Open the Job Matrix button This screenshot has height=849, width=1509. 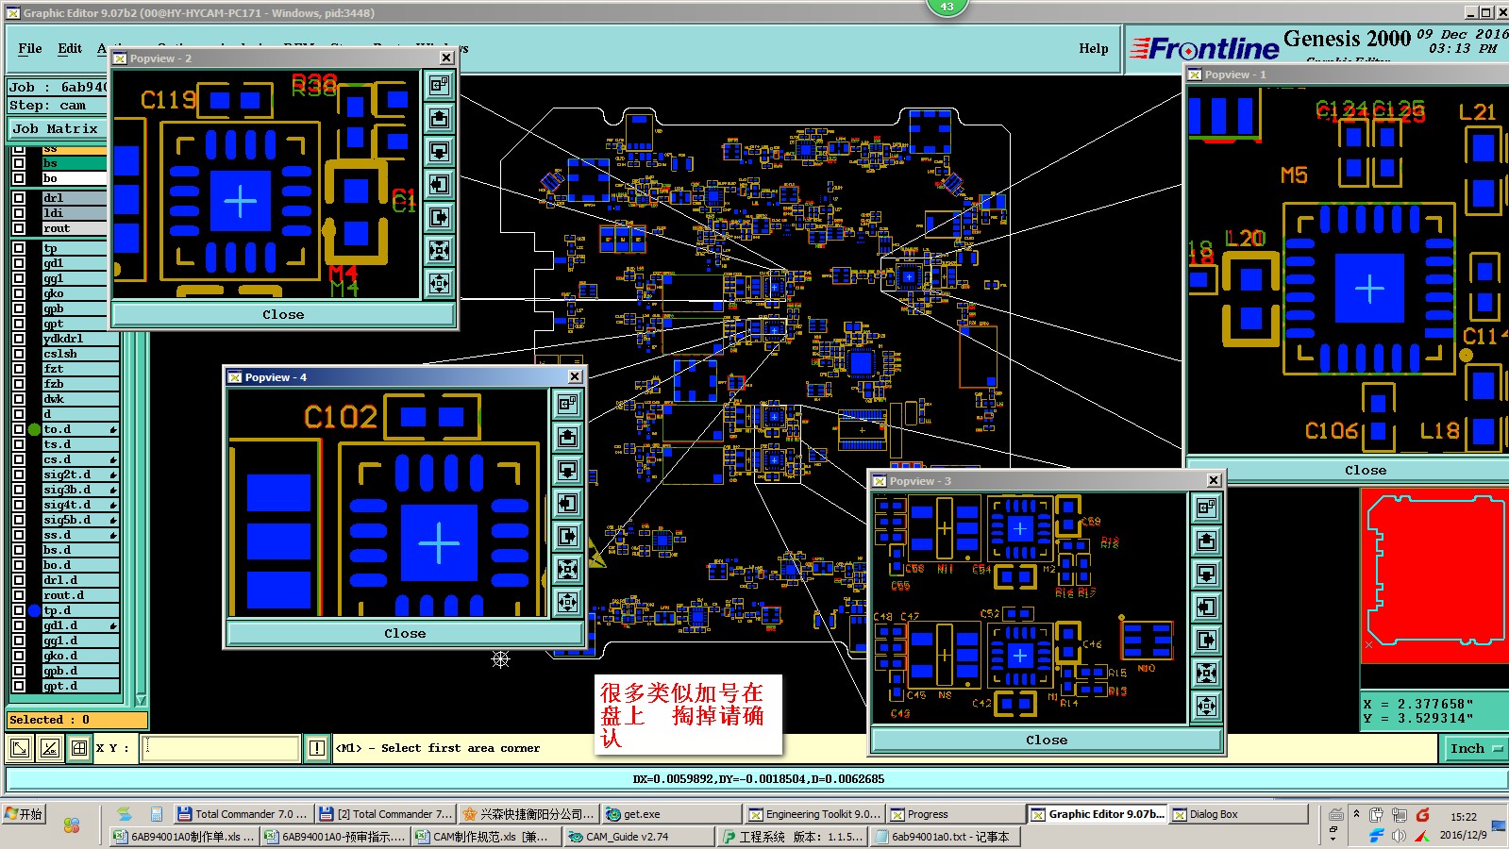tap(57, 128)
